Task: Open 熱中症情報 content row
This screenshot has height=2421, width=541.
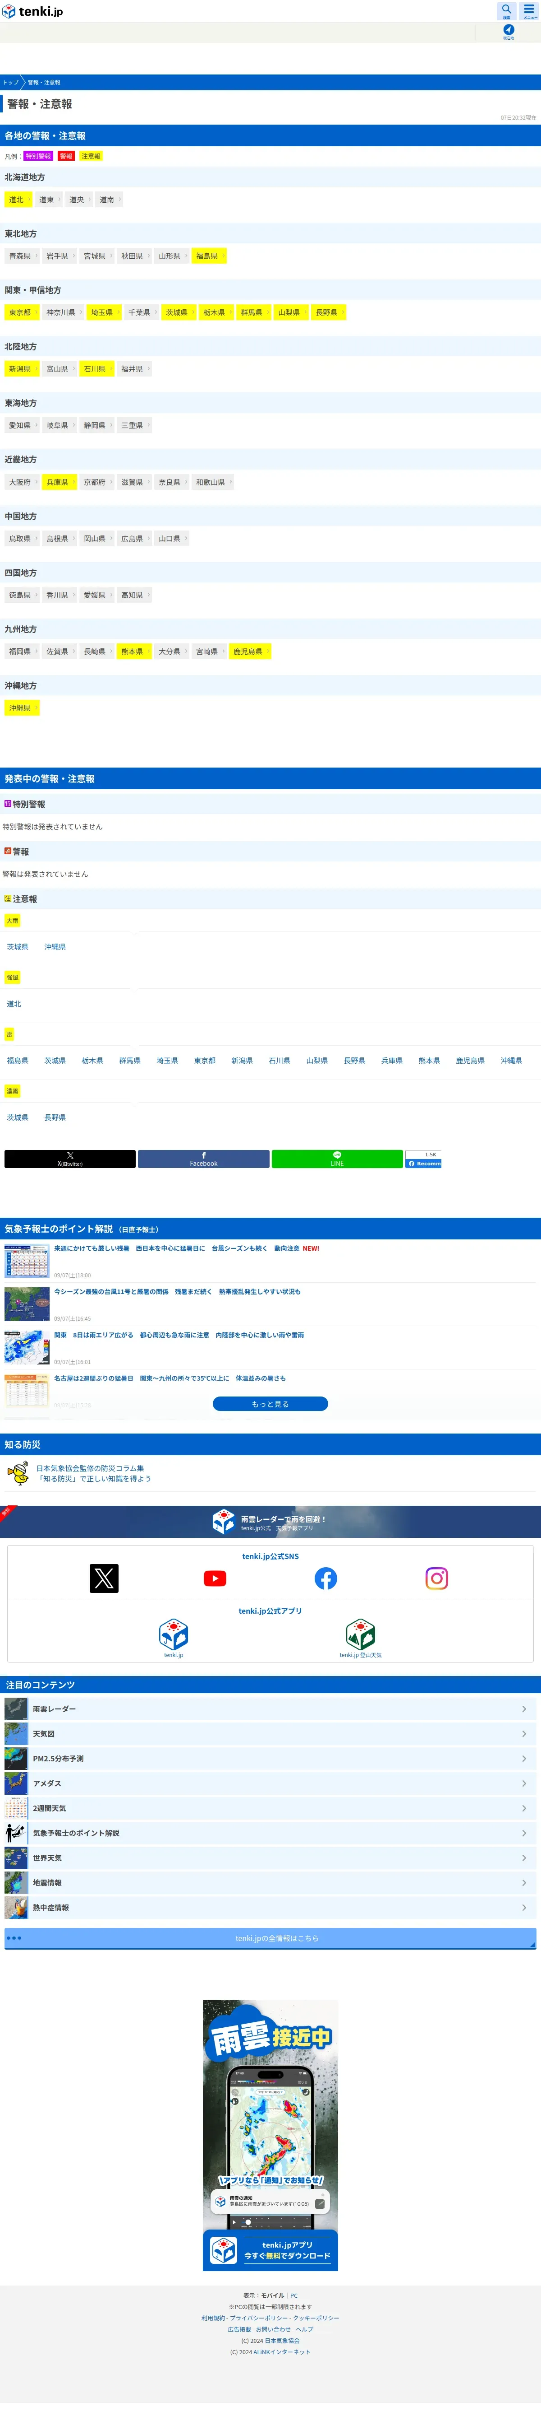Action: tap(270, 1908)
